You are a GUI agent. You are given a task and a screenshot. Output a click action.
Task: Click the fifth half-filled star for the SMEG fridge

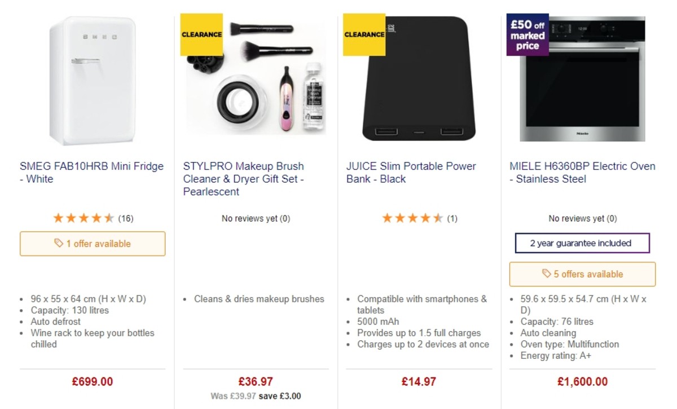(x=110, y=217)
